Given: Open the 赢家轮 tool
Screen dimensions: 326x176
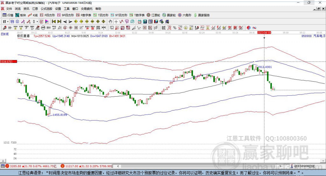Looking at the screenshot, I should pyautogui.click(x=169, y=15).
